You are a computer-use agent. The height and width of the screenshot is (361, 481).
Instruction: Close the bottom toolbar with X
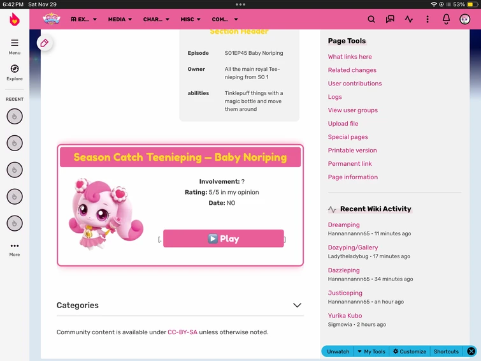471,351
